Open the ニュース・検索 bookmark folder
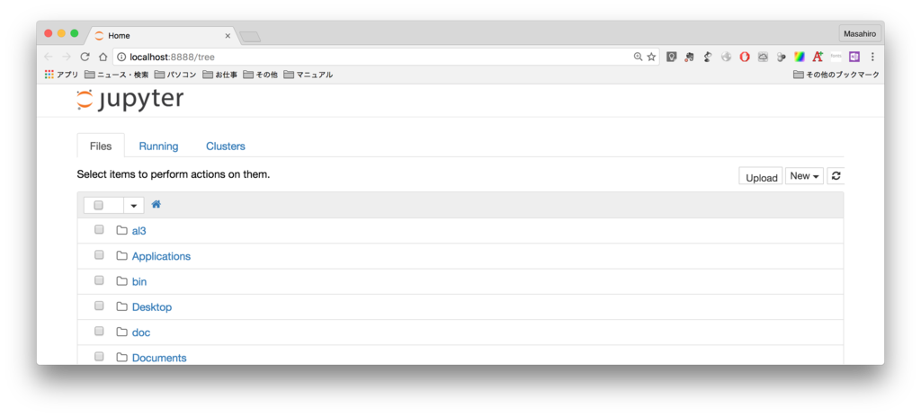This screenshot has width=921, height=417. [x=116, y=75]
